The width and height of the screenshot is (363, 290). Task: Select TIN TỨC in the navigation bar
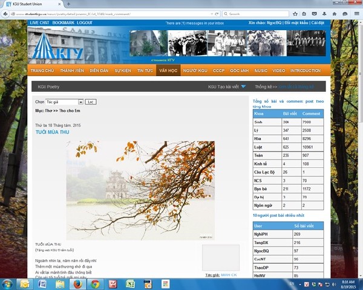coord(145,71)
